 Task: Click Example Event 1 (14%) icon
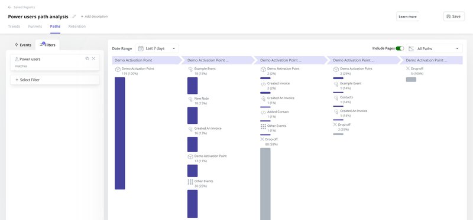(336, 84)
